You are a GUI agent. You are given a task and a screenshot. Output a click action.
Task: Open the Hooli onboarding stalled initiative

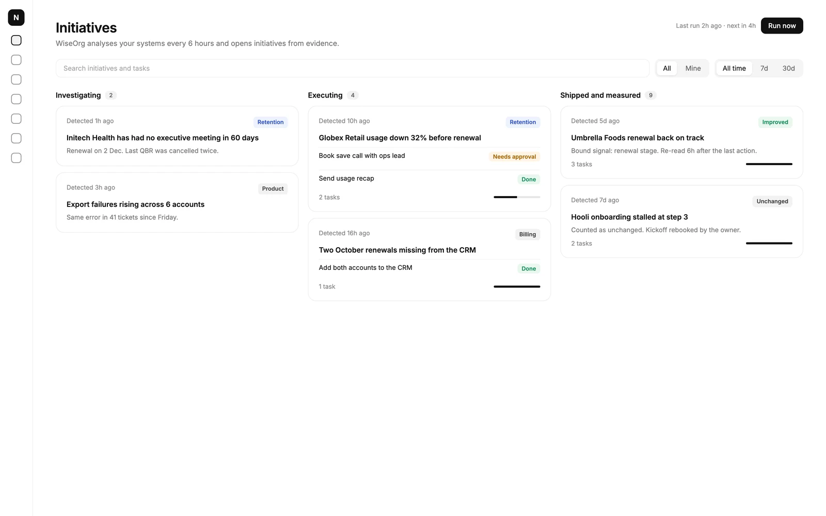click(629, 217)
